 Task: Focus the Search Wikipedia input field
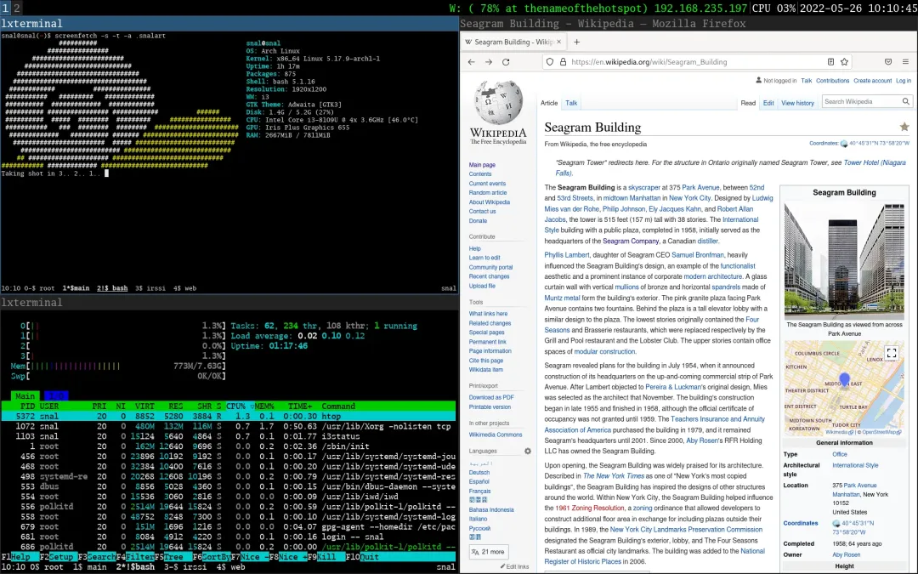click(x=861, y=101)
